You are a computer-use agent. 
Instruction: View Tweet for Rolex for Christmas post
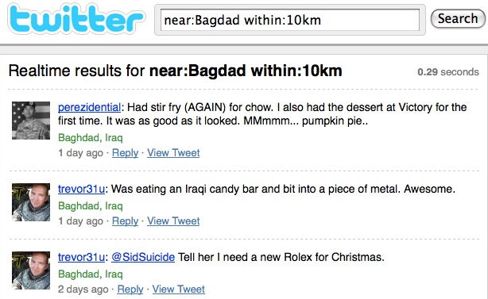click(x=178, y=289)
